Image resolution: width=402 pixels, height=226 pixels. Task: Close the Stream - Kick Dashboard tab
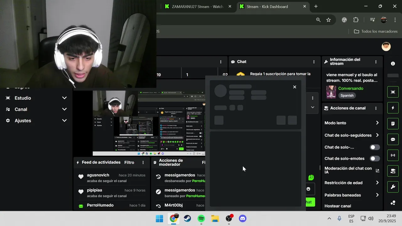click(x=305, y=6)
